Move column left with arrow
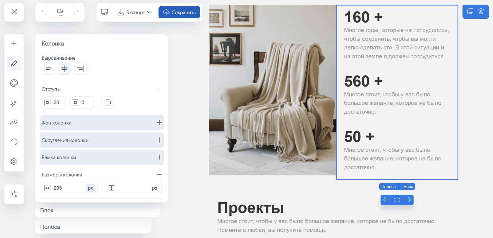This screenshot has width=493, height=238. [386, 200]
